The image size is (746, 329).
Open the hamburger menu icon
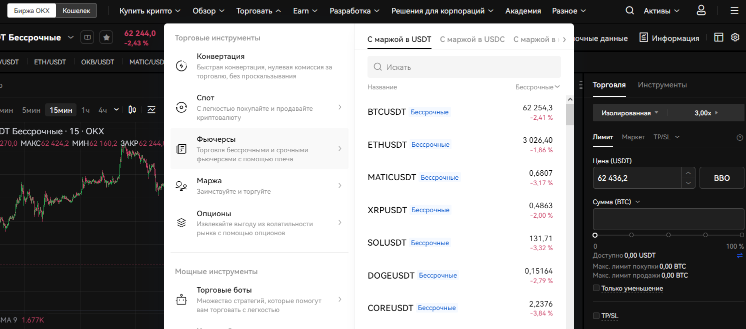733,10
